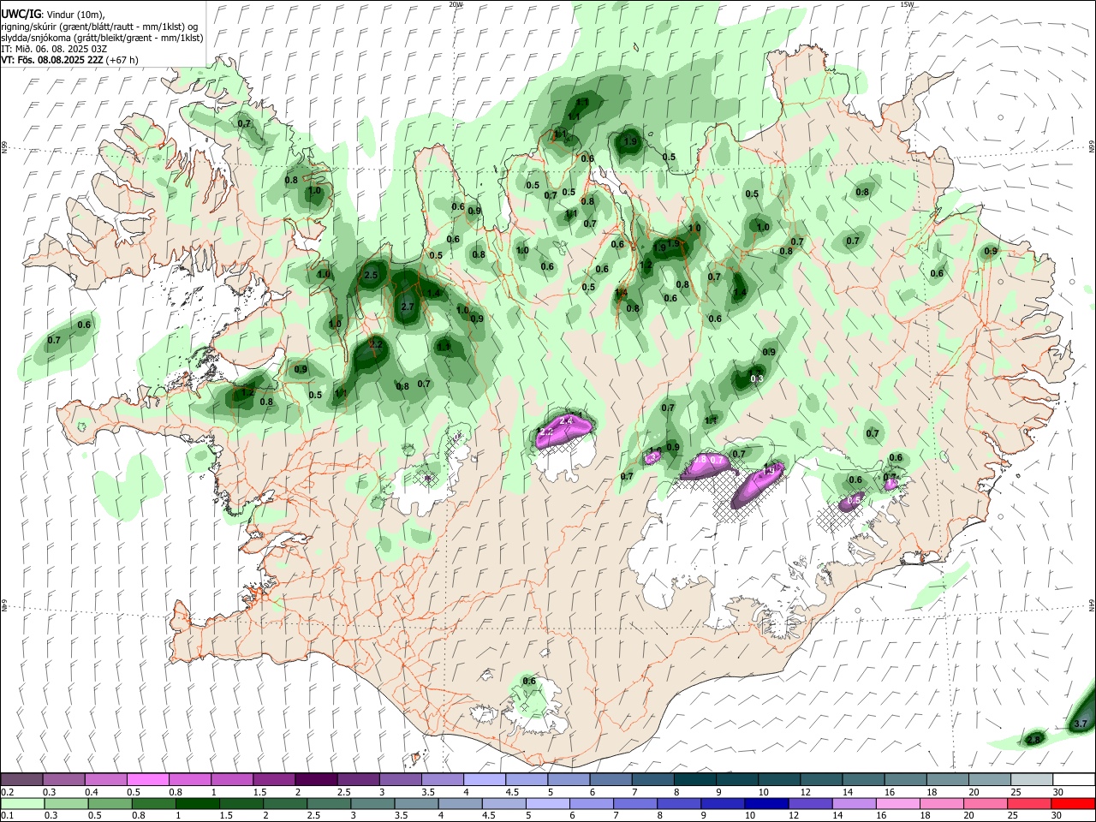Image resolution: width=1096 pixels, height=822 pixels.
Task: Click the '3.7' rainfall value offshore
Action: click(x=1080, y=724)
